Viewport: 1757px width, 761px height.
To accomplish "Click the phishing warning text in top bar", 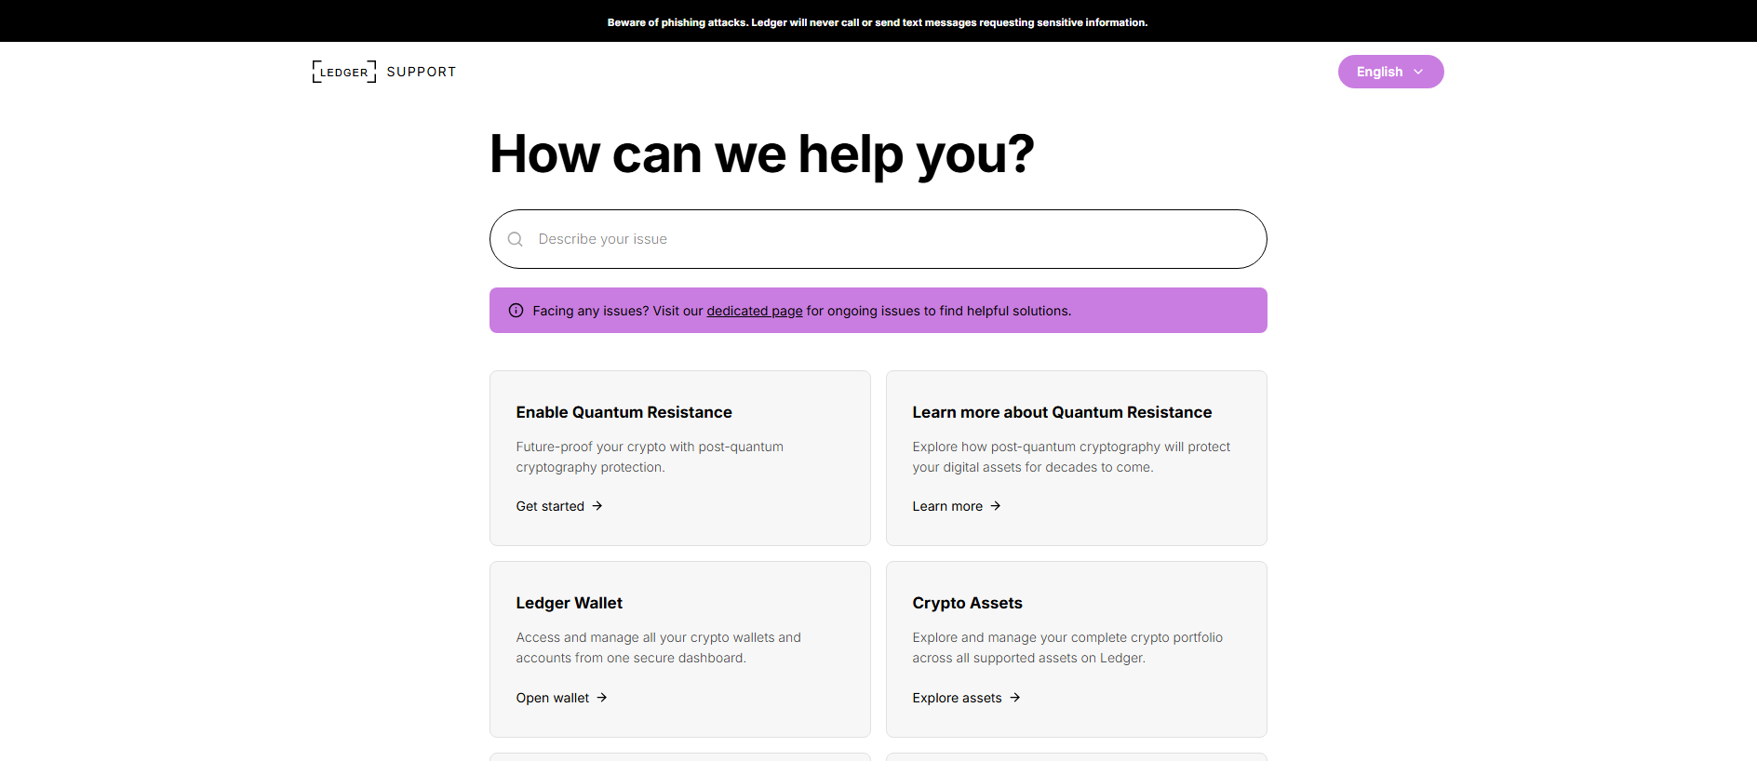I will click(878, 22).
